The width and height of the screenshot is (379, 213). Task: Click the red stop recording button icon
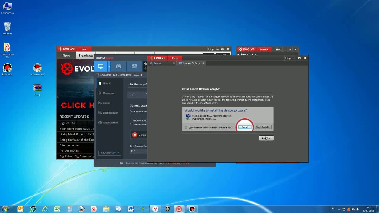[x=135, y=135]
